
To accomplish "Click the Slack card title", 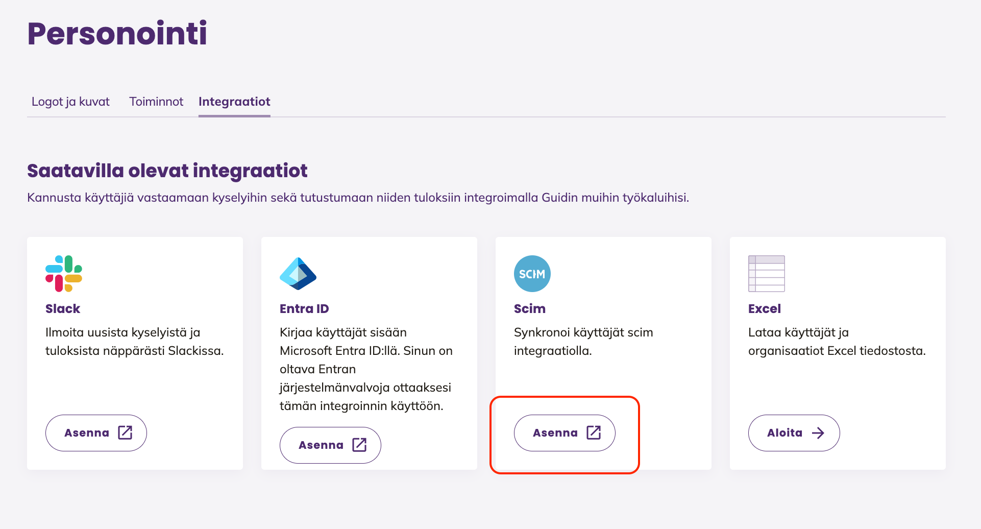I will click(63, 308).
